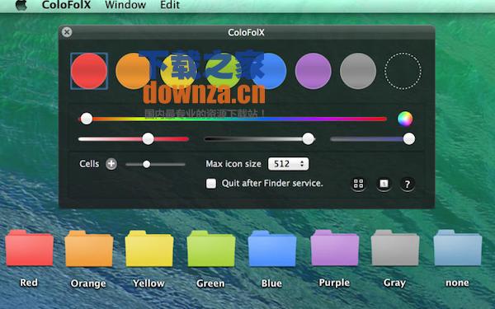Enable Quit after Finder service checkbox
495x309 pixels.
coord(211,184)
